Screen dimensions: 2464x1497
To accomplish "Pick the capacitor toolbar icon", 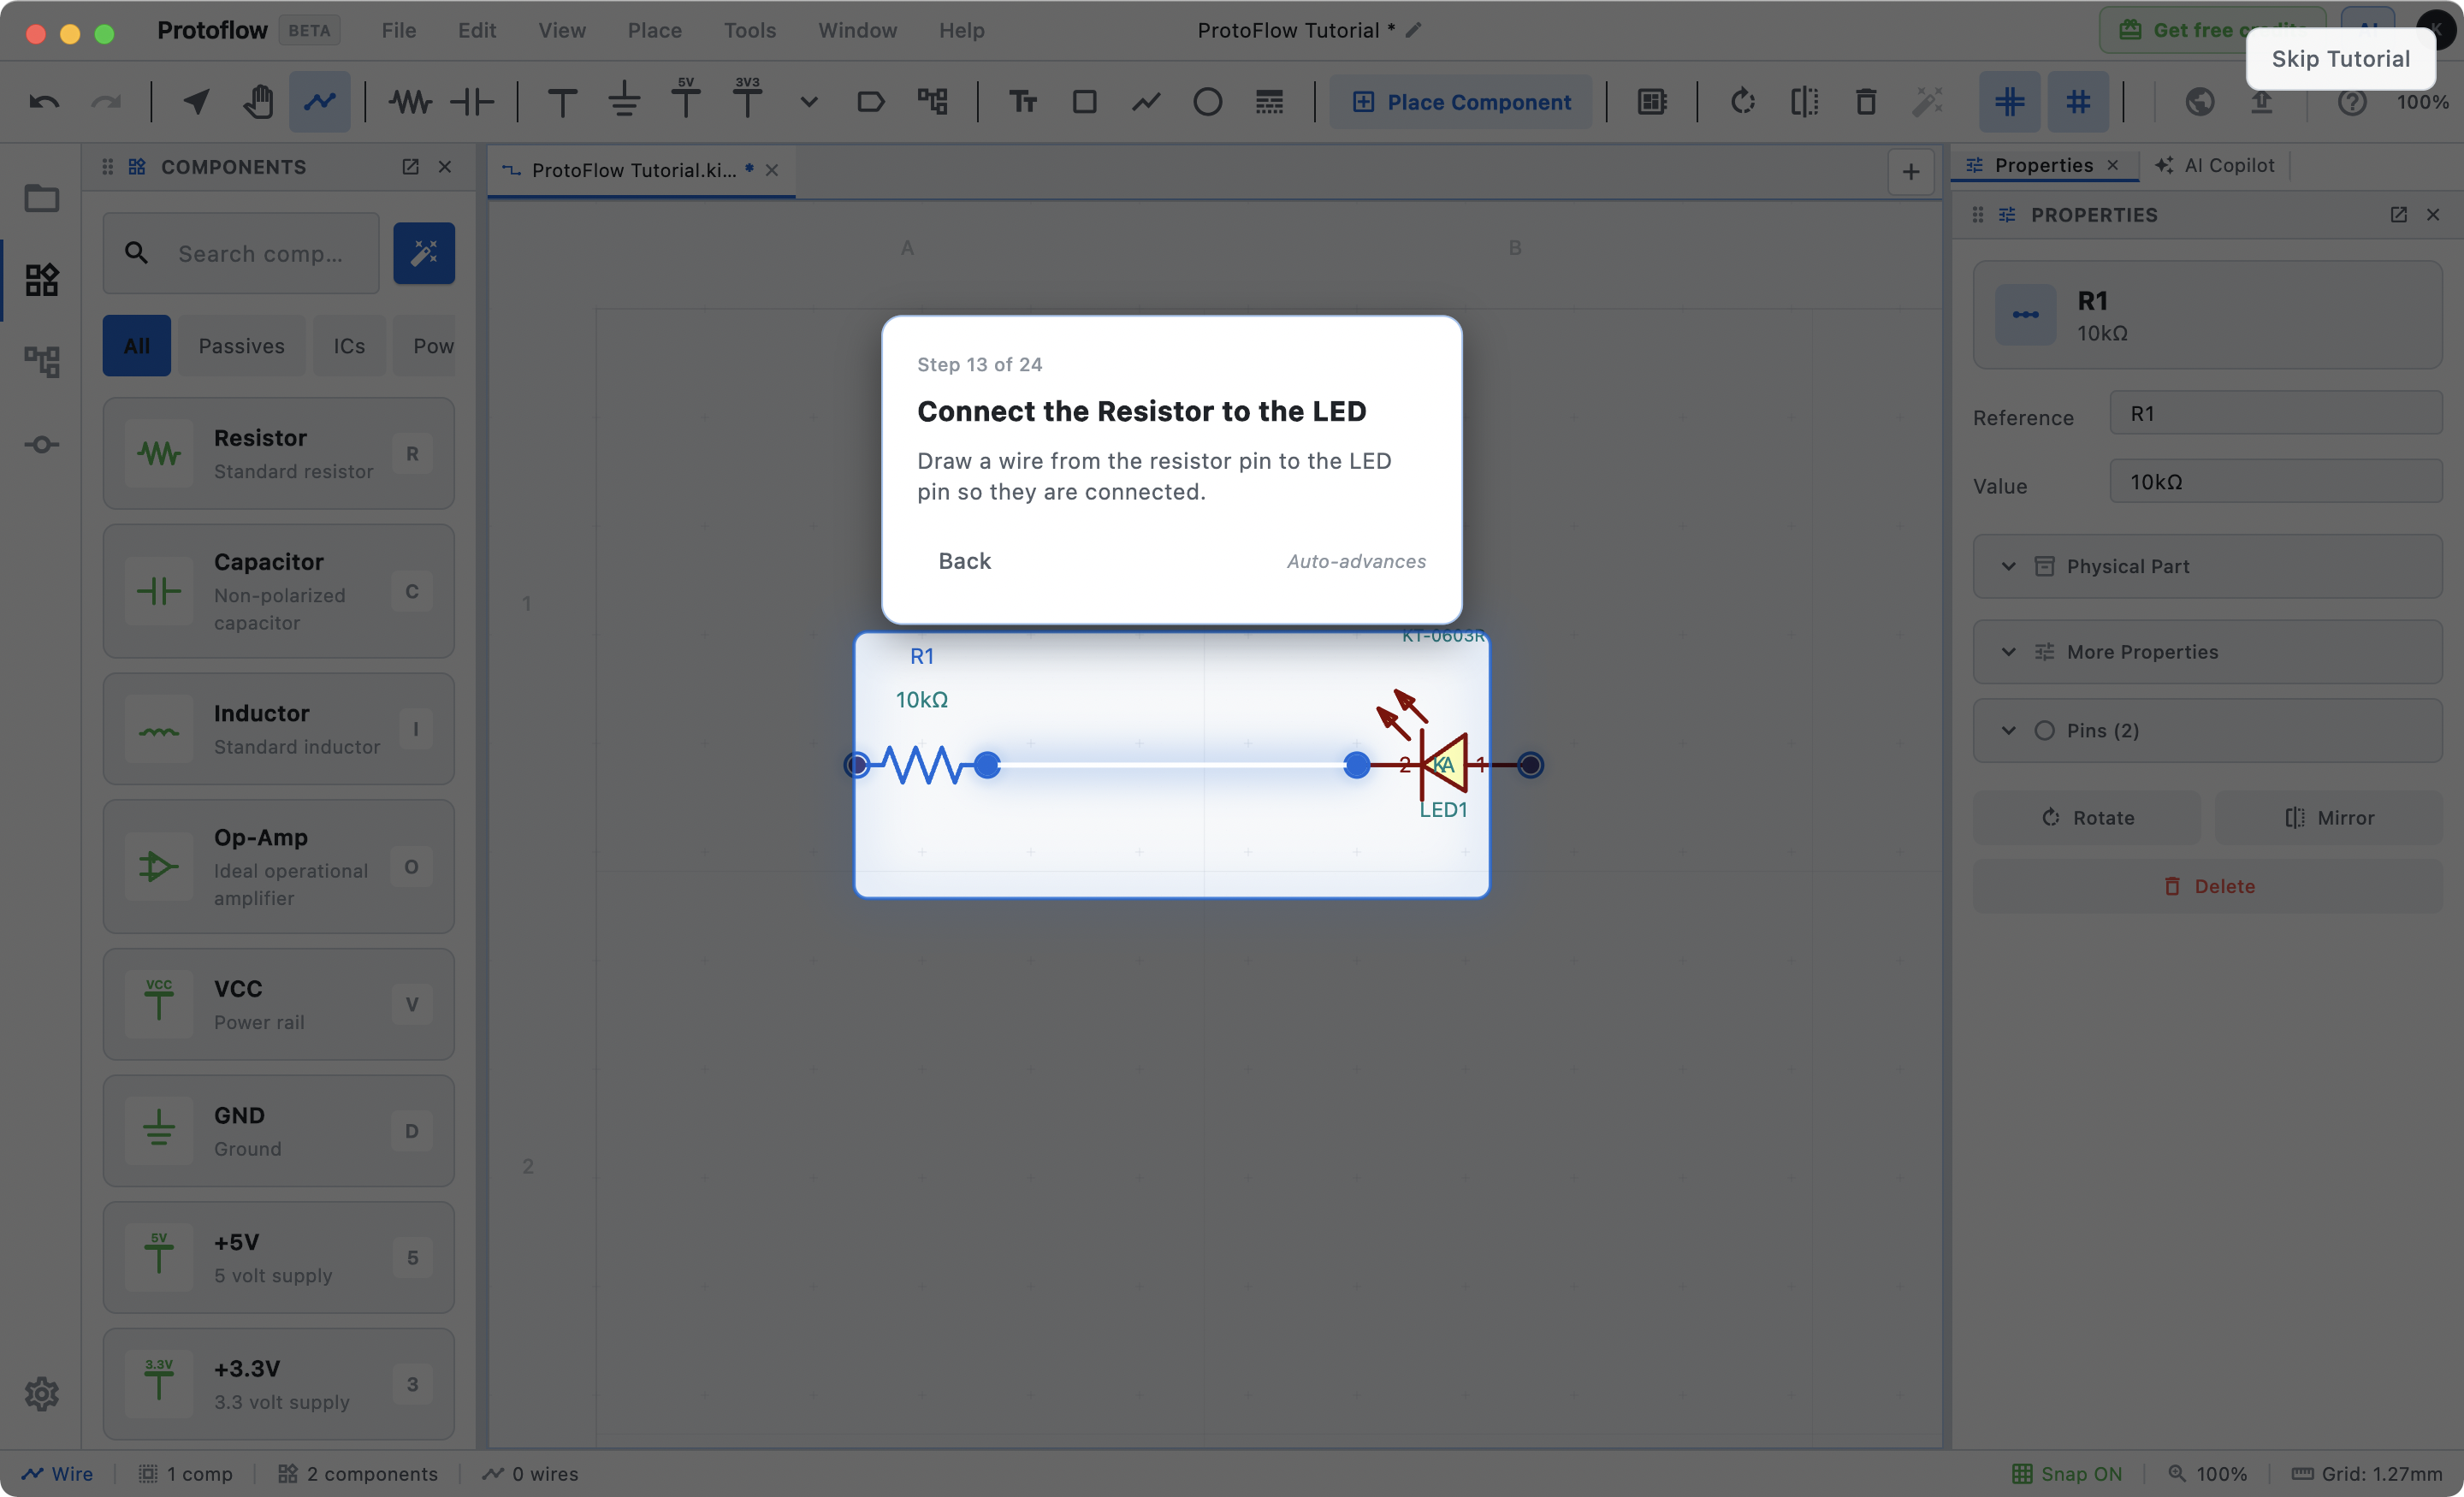I will pos(472,102).
